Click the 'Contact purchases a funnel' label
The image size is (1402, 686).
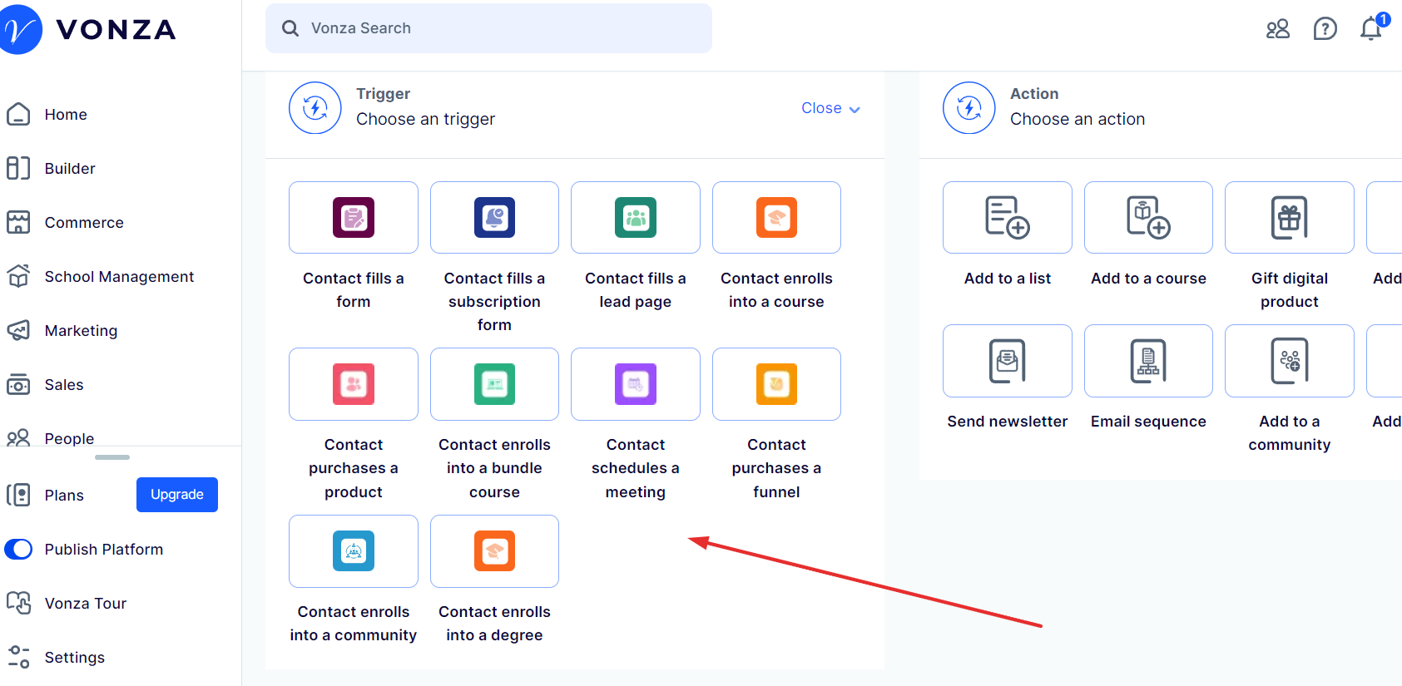(776, 468)
